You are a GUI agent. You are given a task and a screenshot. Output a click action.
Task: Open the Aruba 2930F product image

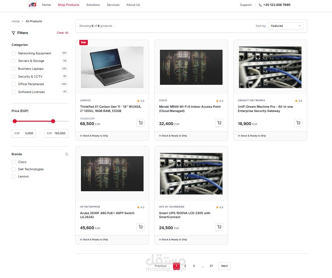[x=112, y=174]
